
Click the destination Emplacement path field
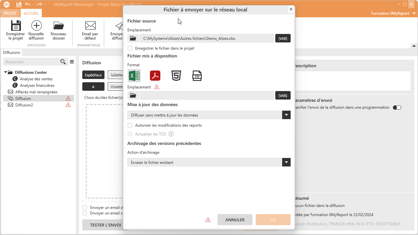(x=206, y=95)
